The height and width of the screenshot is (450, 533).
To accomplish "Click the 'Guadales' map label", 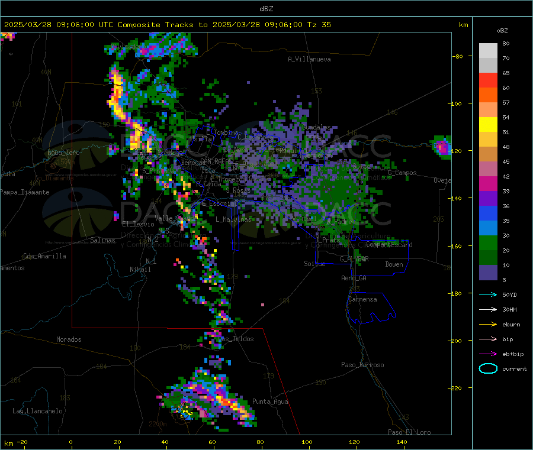I will (x=316, y=127).
